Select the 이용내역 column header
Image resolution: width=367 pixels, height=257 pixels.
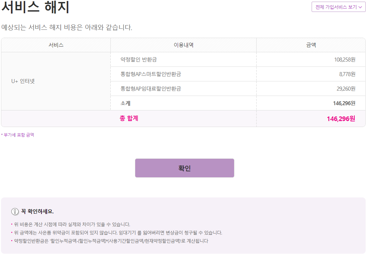click(183, 45)
